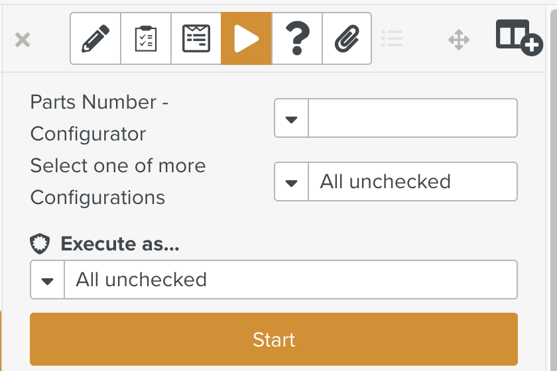Open the paperclip attachments tab
557x371 pixels.
347,38
